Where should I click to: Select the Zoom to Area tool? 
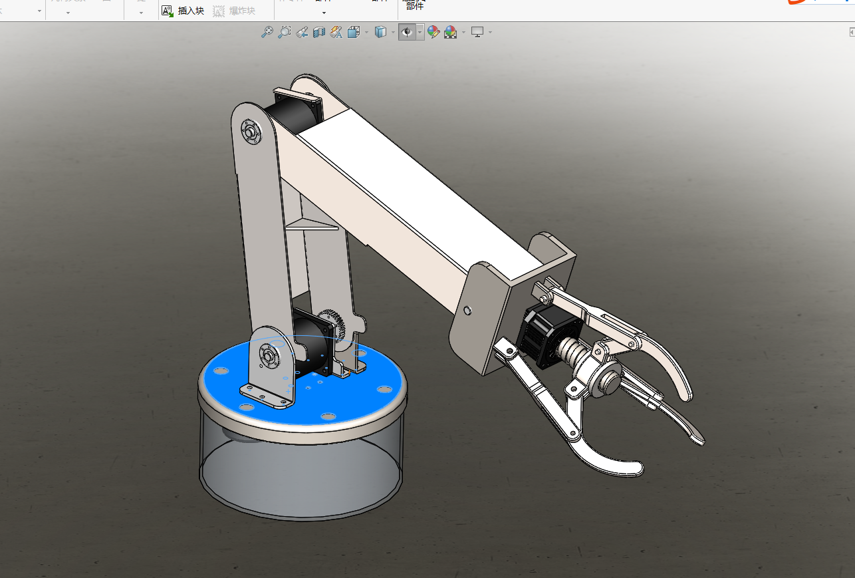pos(285,32)
